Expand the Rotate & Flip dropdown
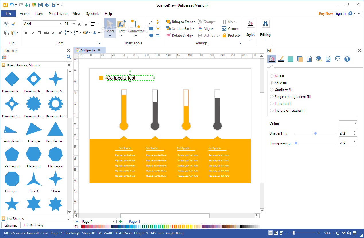 [x=193, y=36]
